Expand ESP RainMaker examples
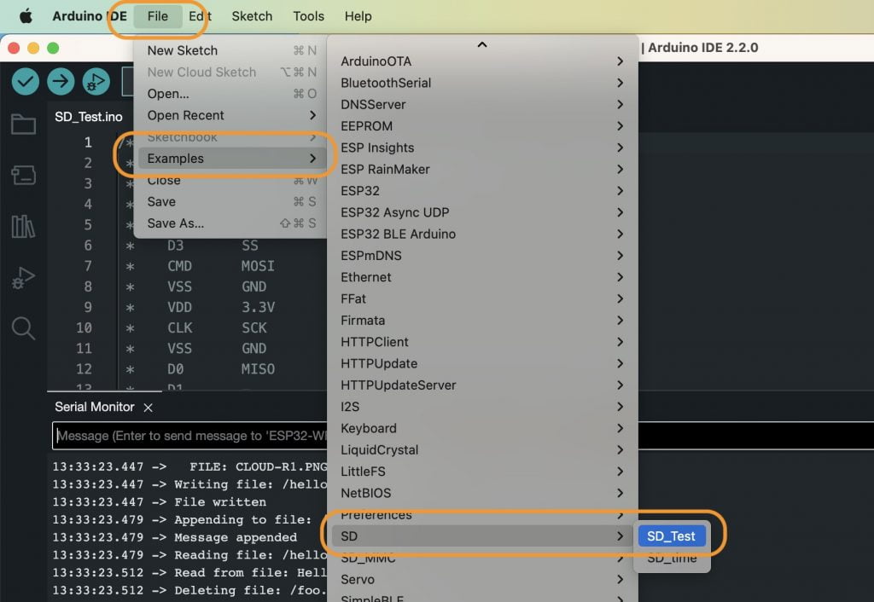Image resolution: width=874 pixels, height=602 pixels. coord(482,169)
